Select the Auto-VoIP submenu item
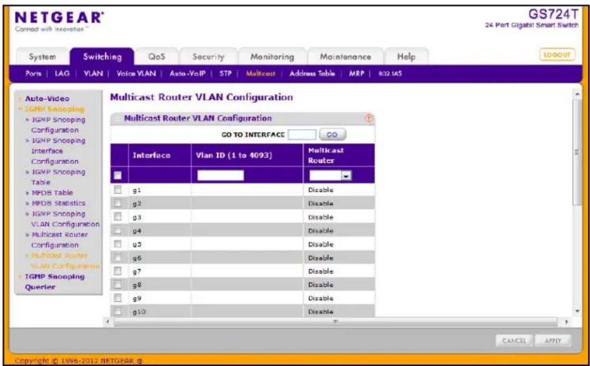The image size is (590, 366). point(188,73)
